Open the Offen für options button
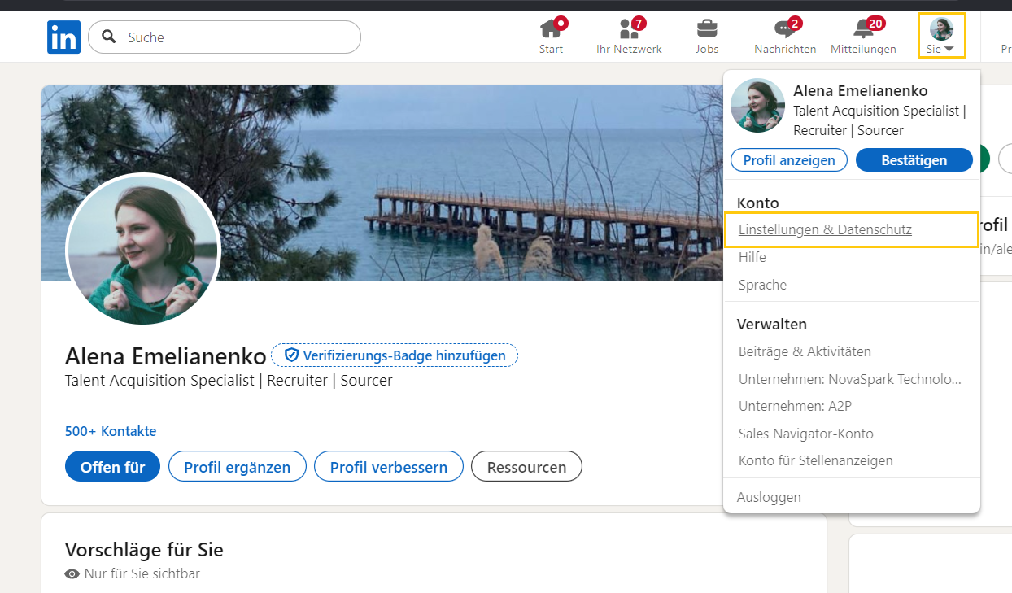The width and height of the screenshot is (1012, 593). (x=112, y=467)
